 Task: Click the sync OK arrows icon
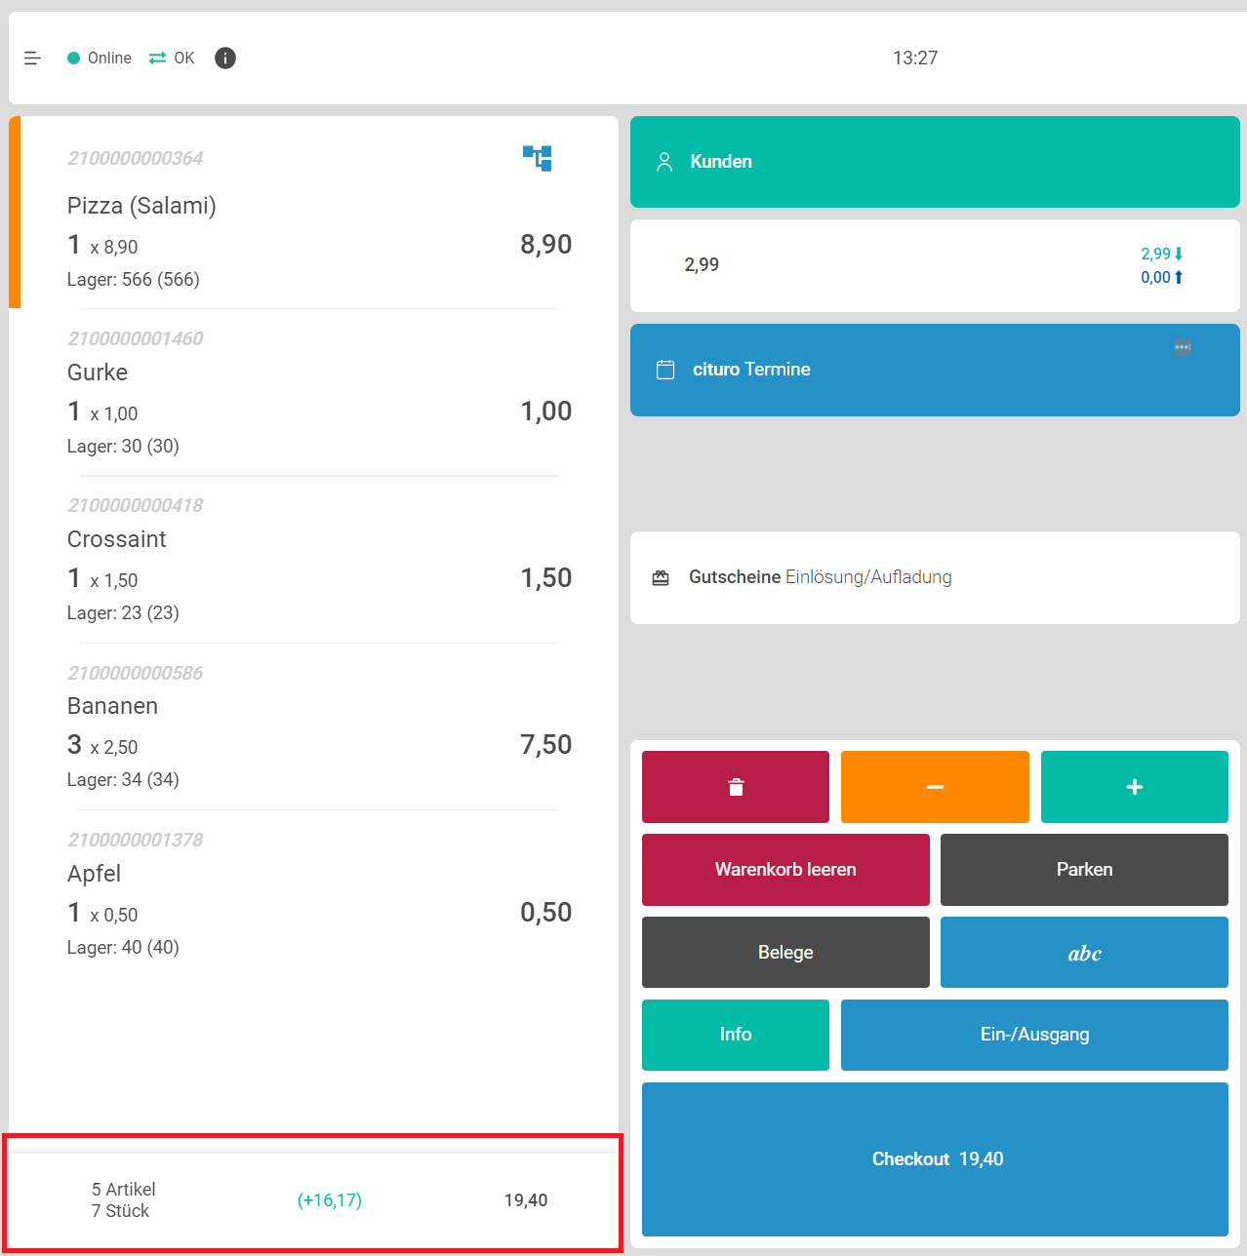pyautogui.click(x=157, y=59)
